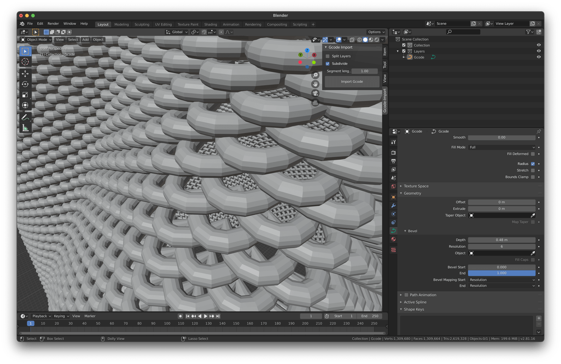Toggle the camera view icon in viewport
561x364 pixels.
click(x=315, y=93)
